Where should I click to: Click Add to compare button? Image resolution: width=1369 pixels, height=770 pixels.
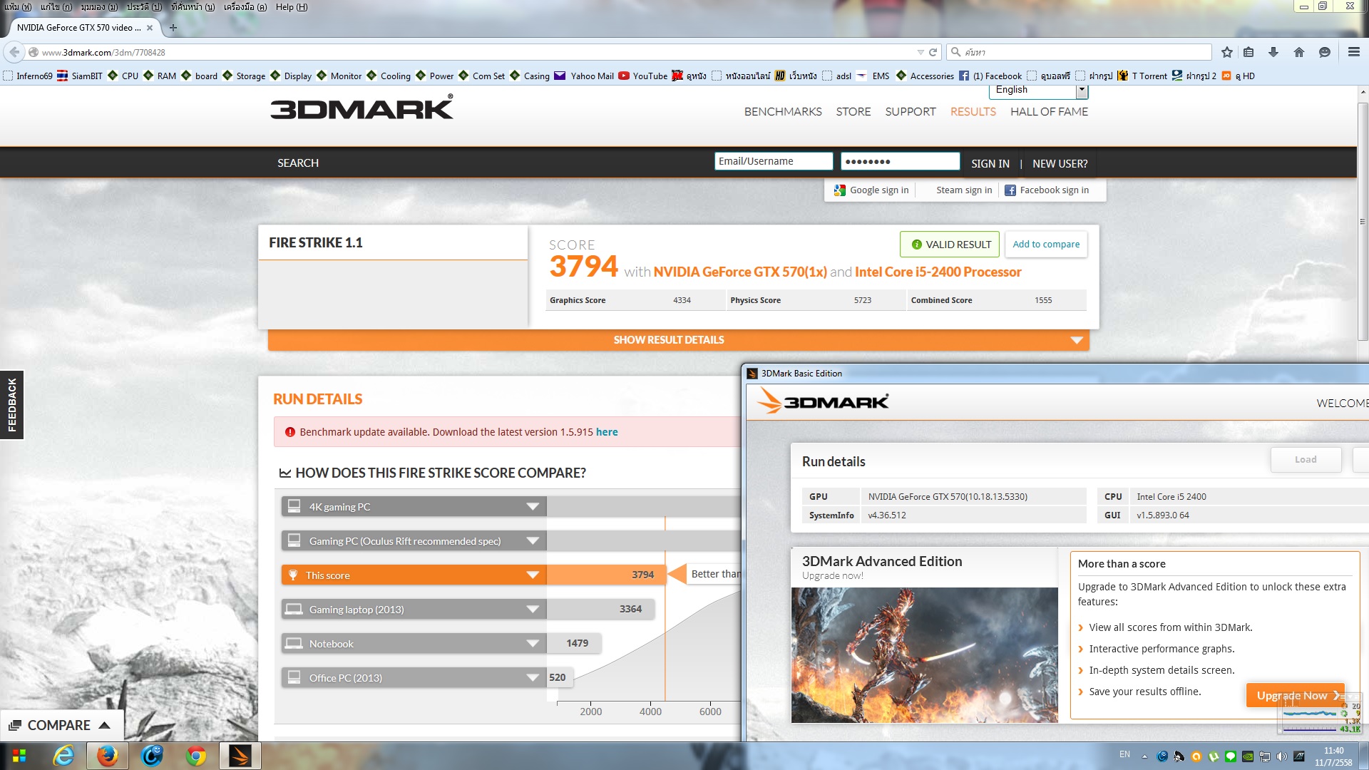(x=1045, y=245)
